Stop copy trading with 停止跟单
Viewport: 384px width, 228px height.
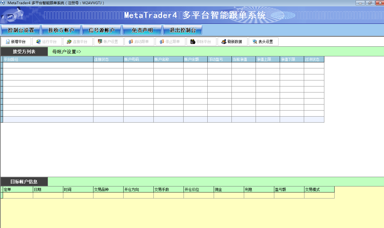[171, 42]
